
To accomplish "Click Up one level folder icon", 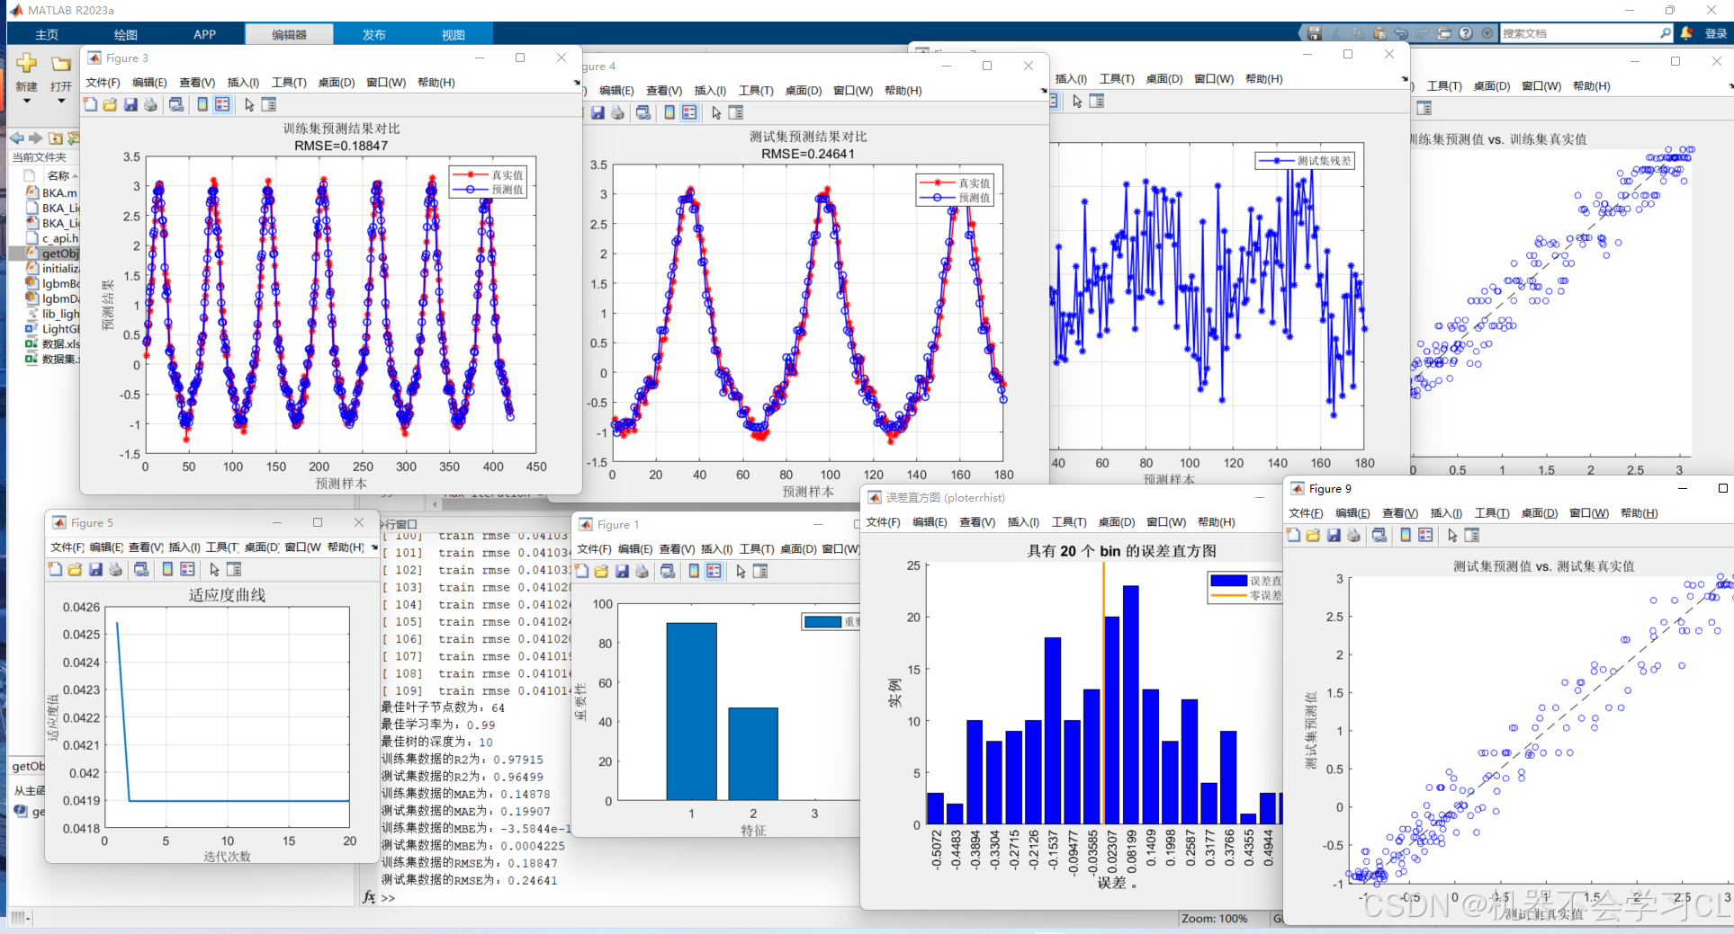I will (x=55, y=138).
